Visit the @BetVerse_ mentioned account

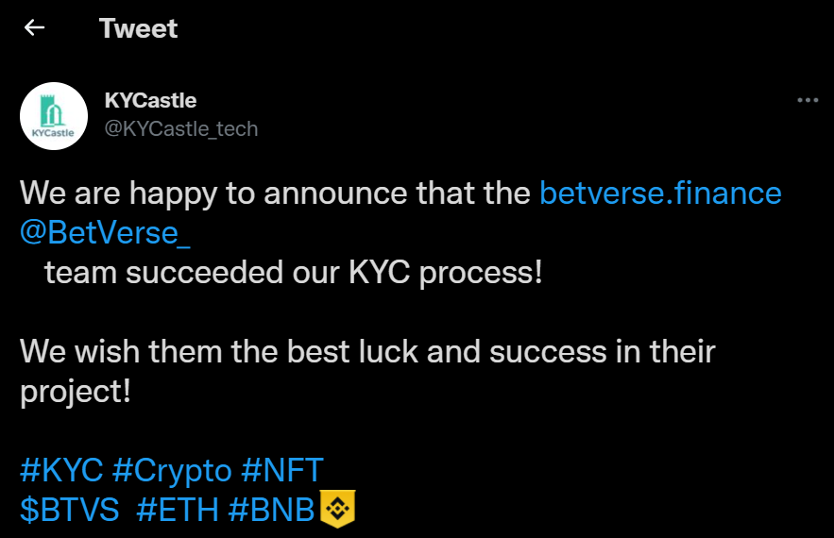tap(105, 232)
